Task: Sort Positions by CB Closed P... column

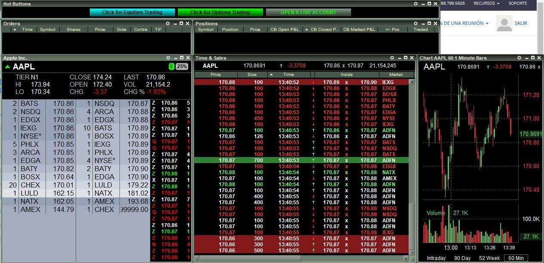Action: pyautogui.click(x=322, y=30)
